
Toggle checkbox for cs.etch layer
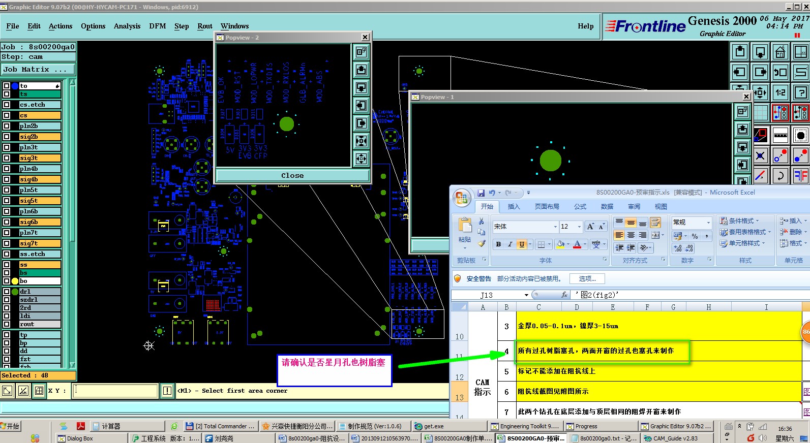pyautogui.click(x=7, y=105)
